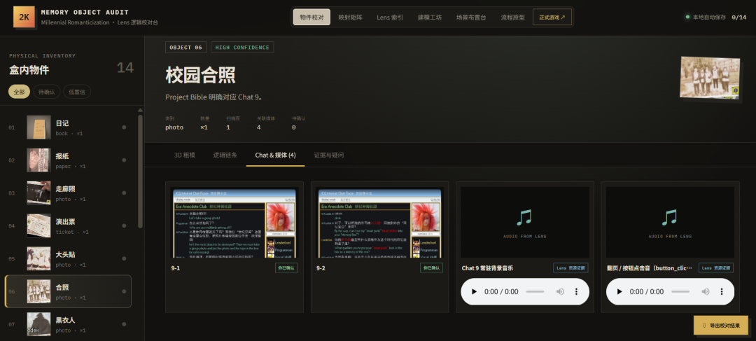Image resolution: width=756 pixels, height=341 pixels.
Task: Click 你已确认 badge on 9-1
Action: pyautogui.click(x=286, y=267)
